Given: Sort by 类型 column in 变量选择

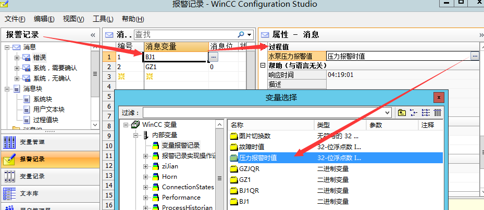Looking at the screenshot, I should 340,125.
